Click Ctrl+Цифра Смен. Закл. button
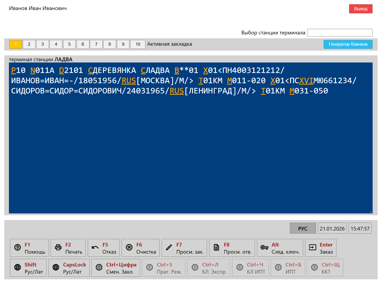The width and height of the screenshot is (381, 283). point(116,268)
